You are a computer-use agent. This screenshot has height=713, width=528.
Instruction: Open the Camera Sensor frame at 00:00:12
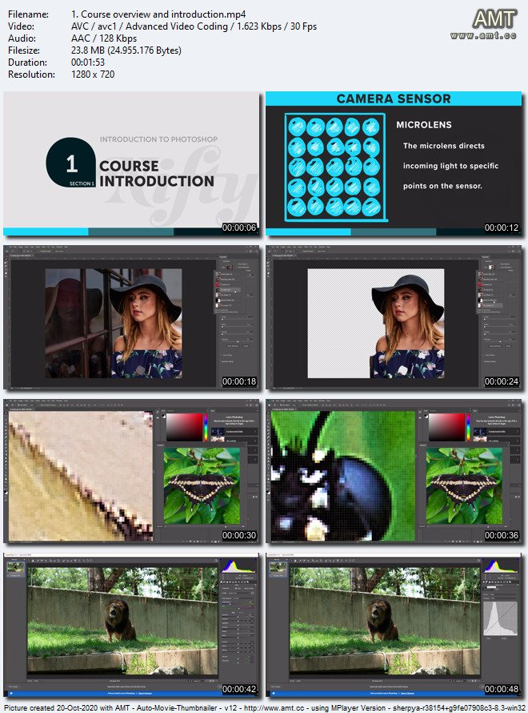(394, 163)
